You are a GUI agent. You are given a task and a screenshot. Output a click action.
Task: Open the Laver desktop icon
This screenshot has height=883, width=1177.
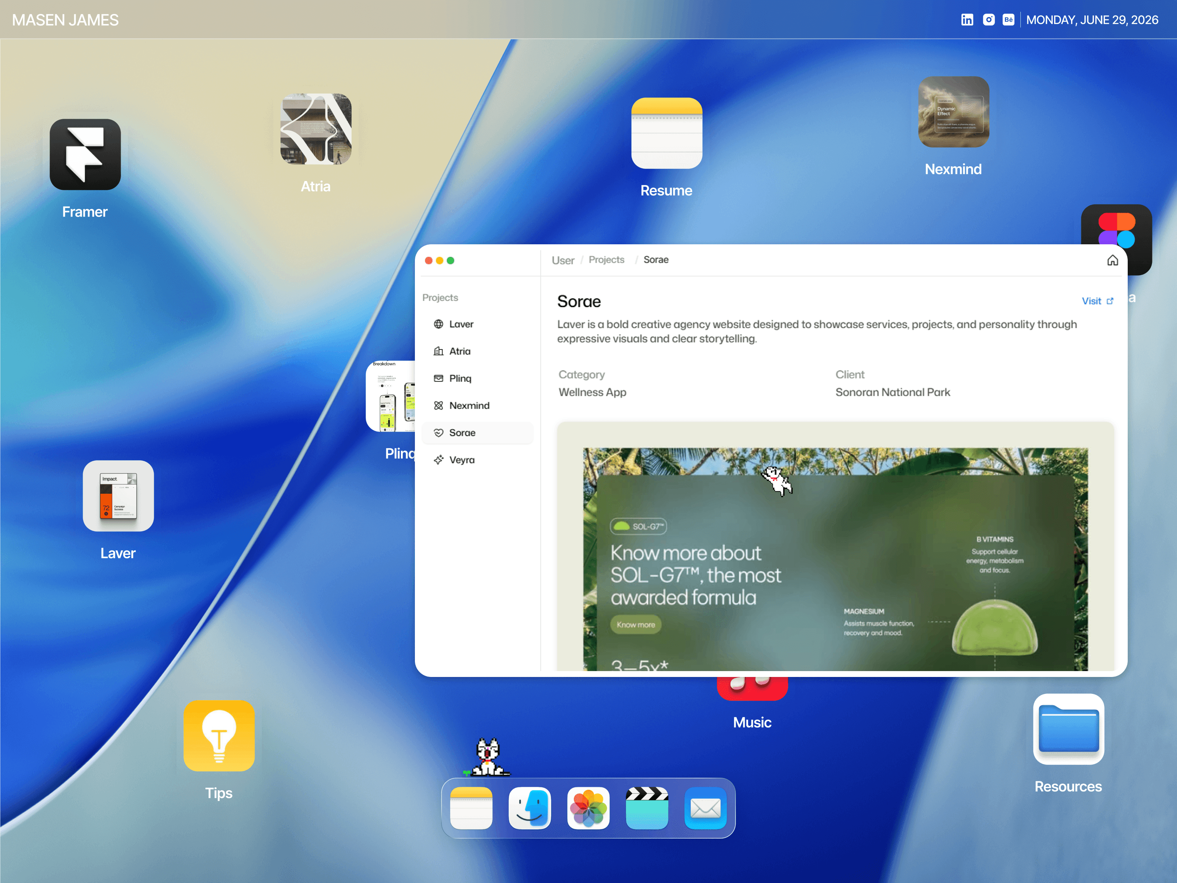tap(118, 496)
